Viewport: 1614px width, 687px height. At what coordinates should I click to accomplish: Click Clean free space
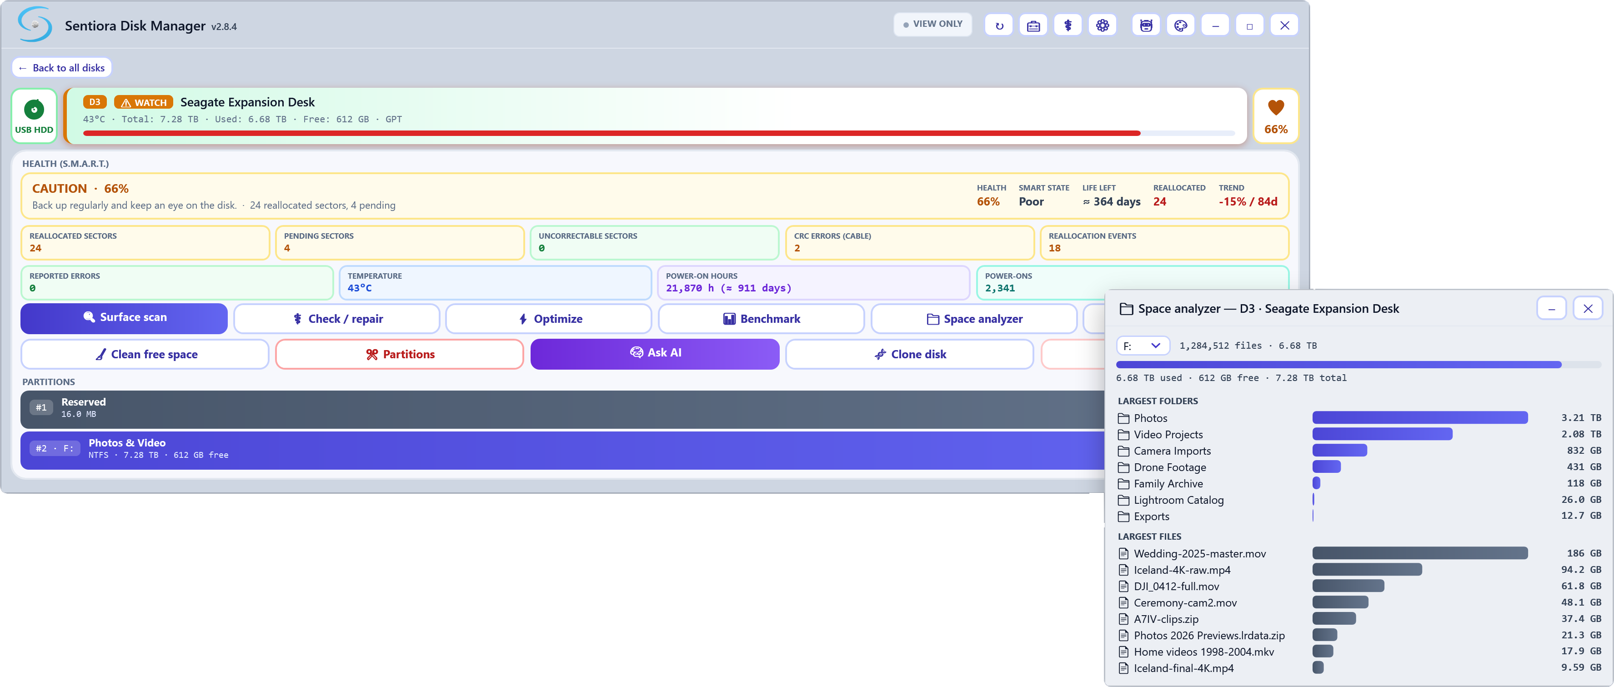click(x=145, y=355)
